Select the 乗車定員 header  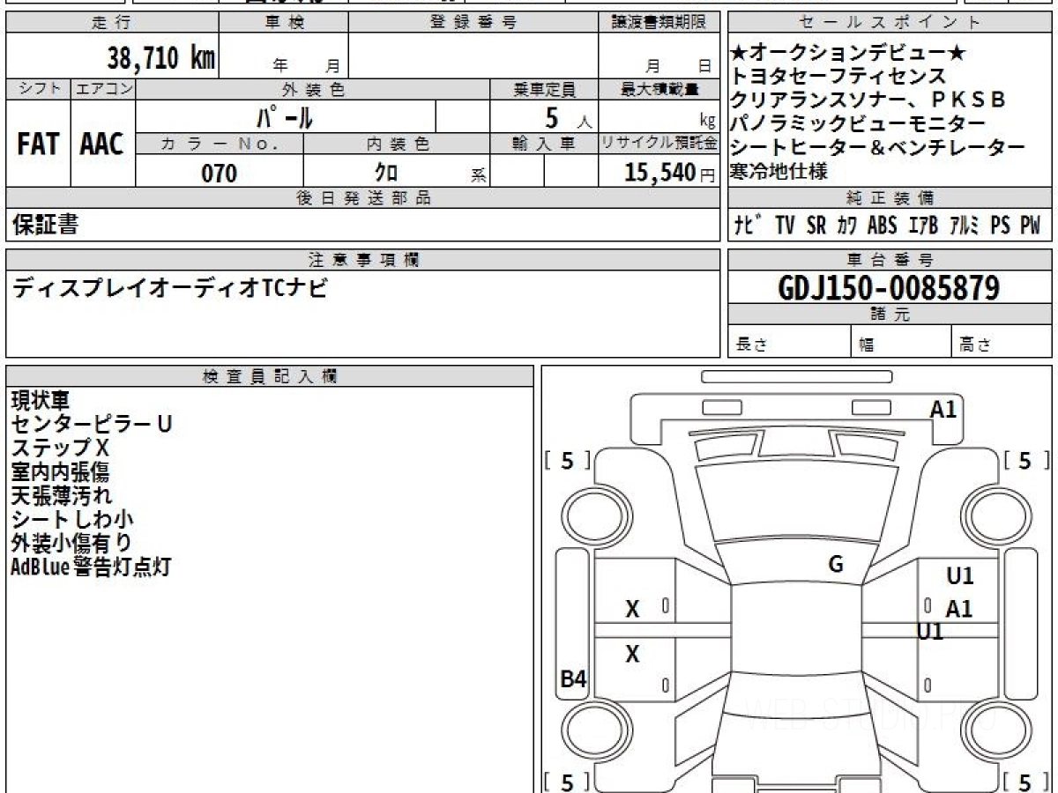pyautogui.click(x=544, y=89)
